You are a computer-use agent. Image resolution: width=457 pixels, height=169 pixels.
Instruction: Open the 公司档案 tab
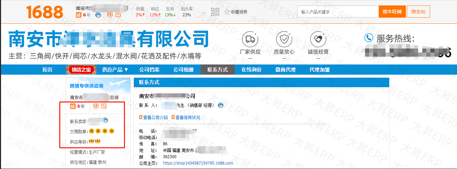tap(149, 70)
